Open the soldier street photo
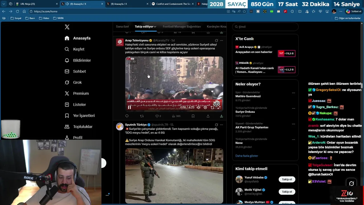The height and width of the screenshot is (205, 364). click(174, 176)
